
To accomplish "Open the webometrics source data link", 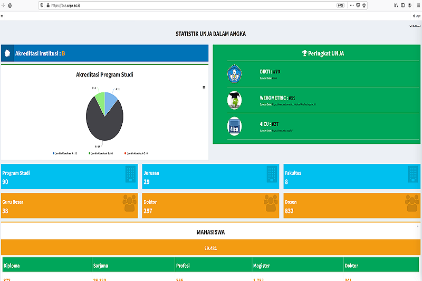I will (294, 104).
